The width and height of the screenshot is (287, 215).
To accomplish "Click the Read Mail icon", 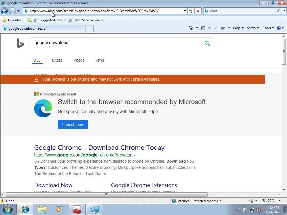I will click(x=215, y=28).
